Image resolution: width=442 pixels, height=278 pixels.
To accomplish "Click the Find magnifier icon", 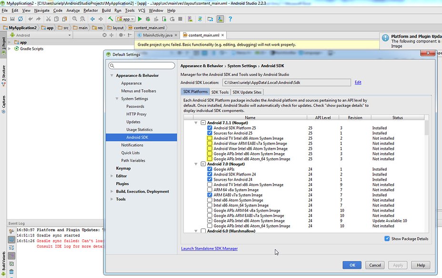I will pos(74,19).
